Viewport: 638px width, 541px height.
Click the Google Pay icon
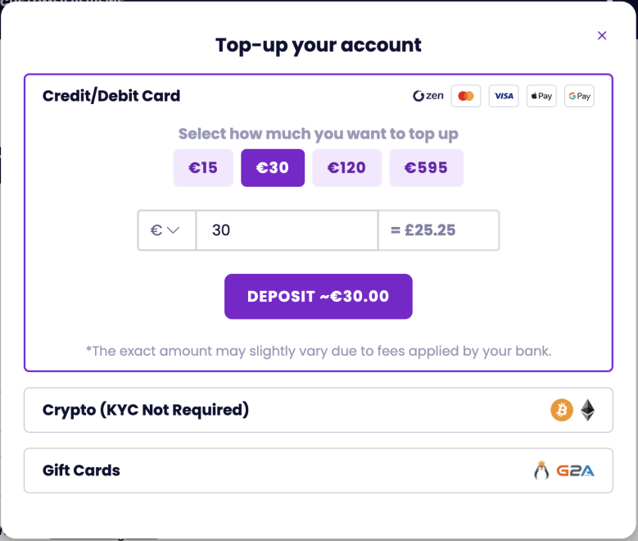coord(579,96)
